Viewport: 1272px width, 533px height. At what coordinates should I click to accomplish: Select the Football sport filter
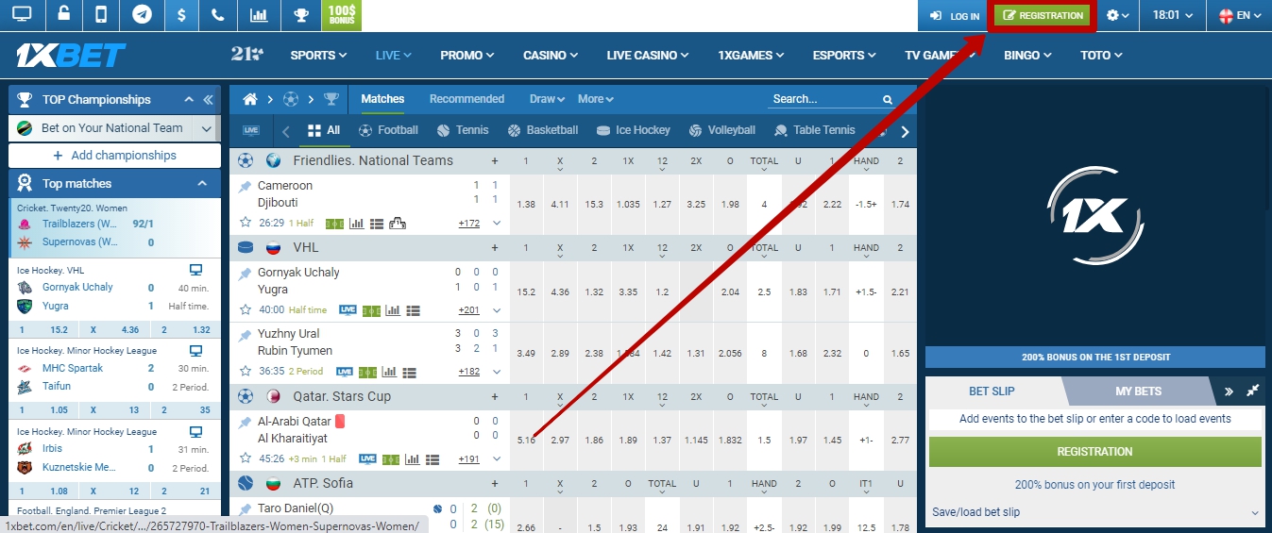click(387, 130)
